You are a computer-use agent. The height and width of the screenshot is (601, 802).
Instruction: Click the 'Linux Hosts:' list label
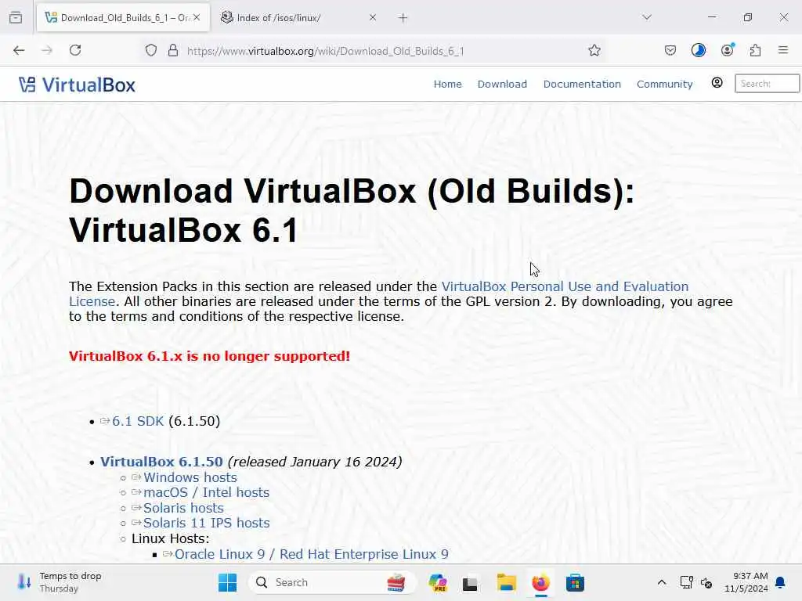click(170, 538)
